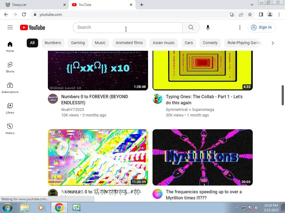
Task: Open Symmetrical Superomega channel name link
Action: coord(190,110)
